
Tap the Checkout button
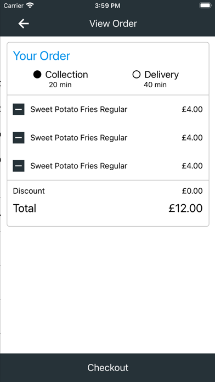coord(107,368)
